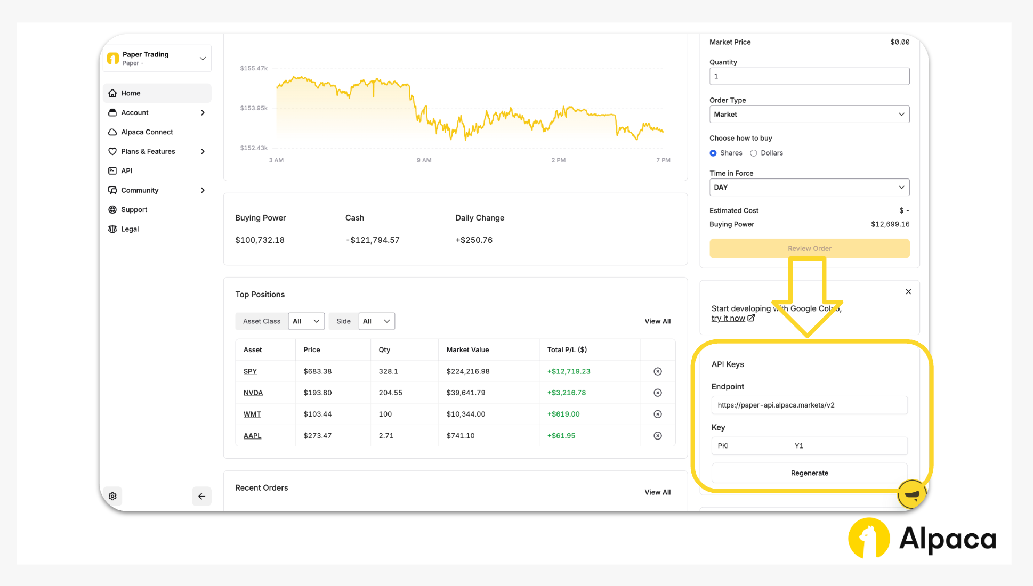Click the settings gear icon in sidebar
1033x586 pixels.
coord(112,496)
